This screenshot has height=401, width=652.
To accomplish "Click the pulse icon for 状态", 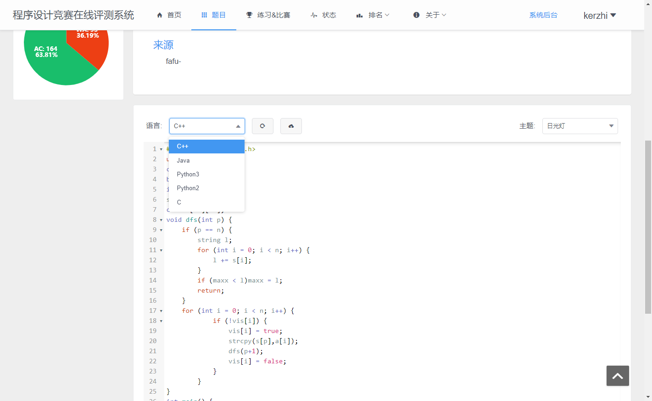I will 314,15.
